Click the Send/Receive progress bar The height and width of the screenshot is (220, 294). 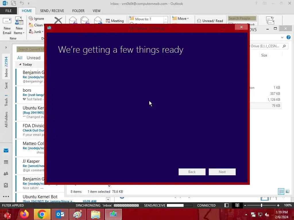coord(179,205)
